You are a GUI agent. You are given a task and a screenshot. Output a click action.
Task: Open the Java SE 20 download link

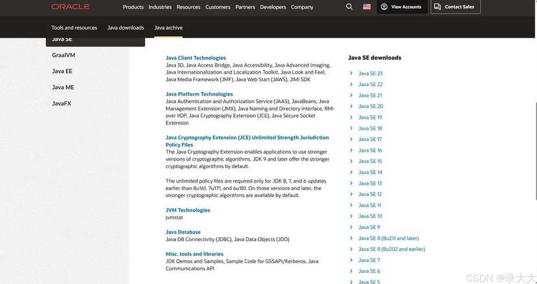point(371,106)
